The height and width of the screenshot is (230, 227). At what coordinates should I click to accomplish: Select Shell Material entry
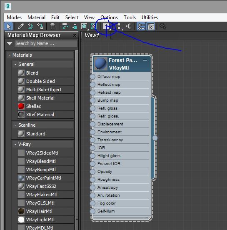click(45, 98)
